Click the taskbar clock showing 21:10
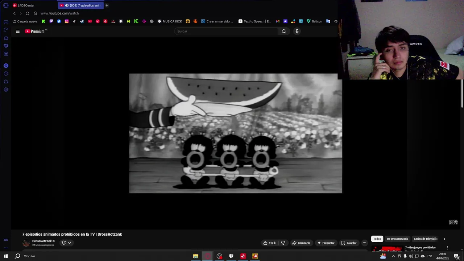464x261 pixels. click(x=443, y=256)
